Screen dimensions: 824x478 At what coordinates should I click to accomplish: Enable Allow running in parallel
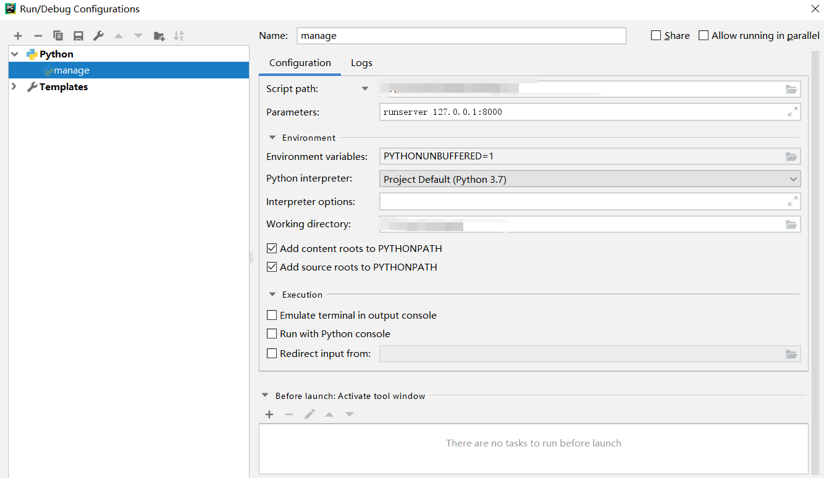[704, 36]
